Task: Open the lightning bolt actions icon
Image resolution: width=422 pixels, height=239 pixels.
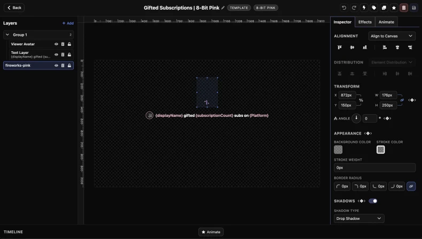Action: pyautogui.click(x=364, y=8)
